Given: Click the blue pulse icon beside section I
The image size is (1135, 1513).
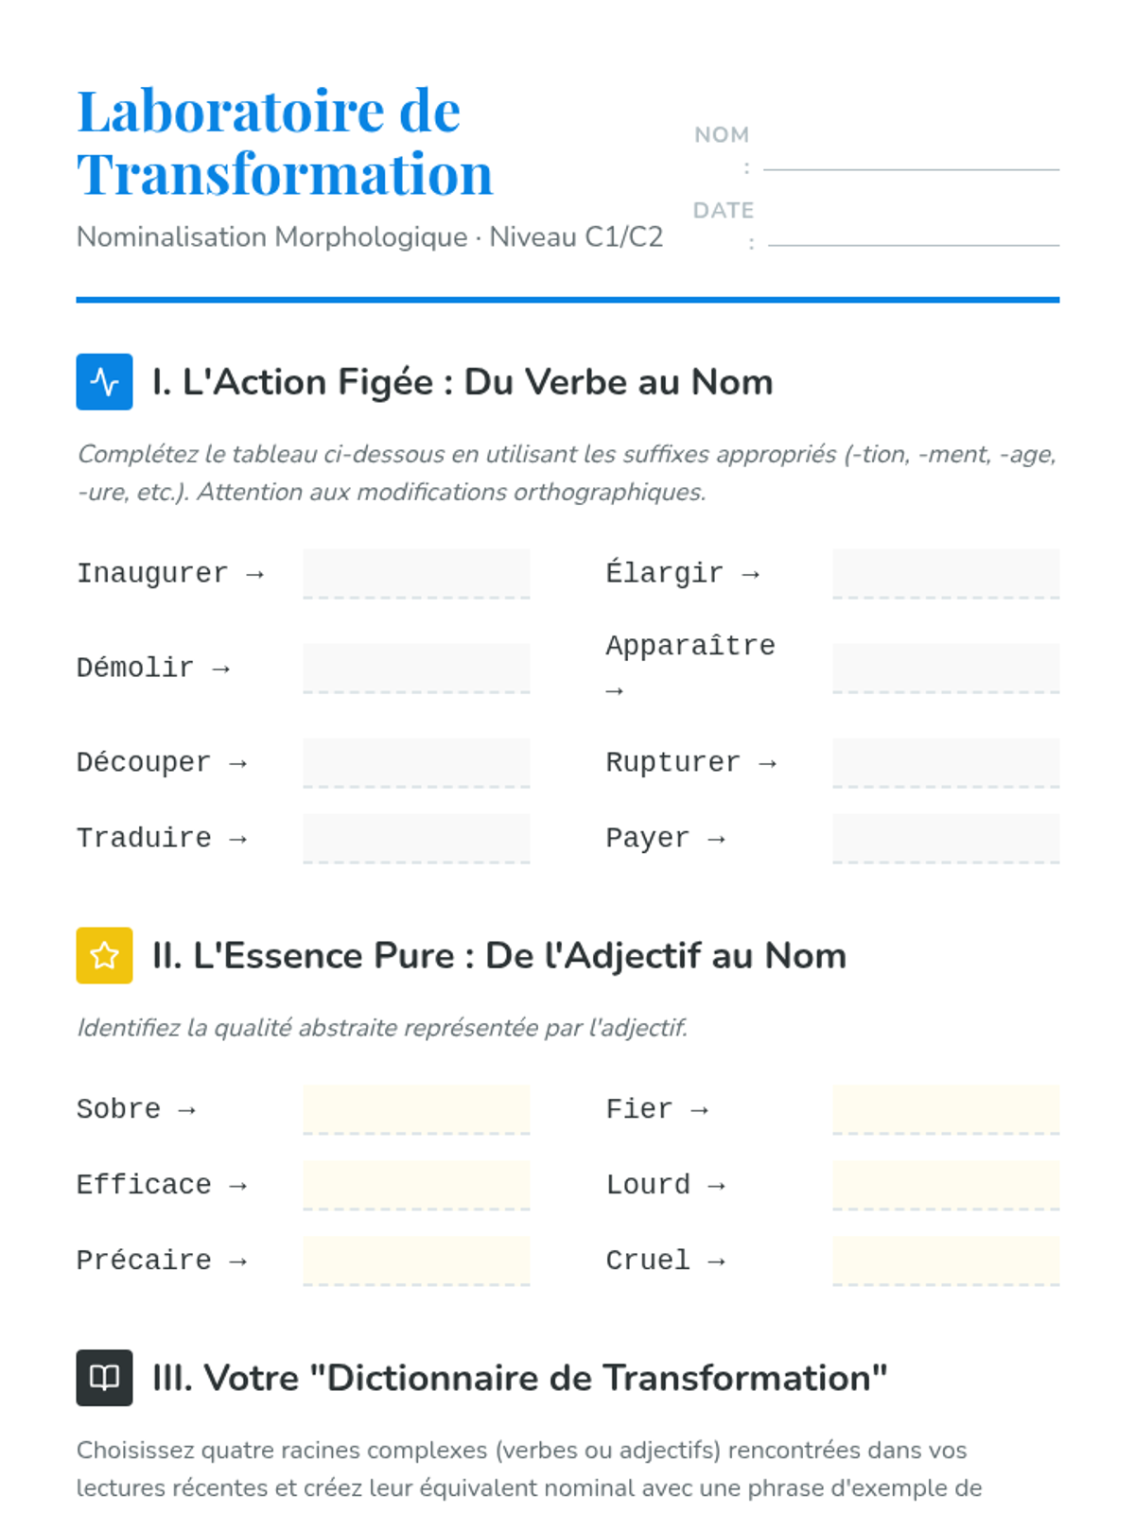Looking at the screenshot, I should [x=104, y=382].
